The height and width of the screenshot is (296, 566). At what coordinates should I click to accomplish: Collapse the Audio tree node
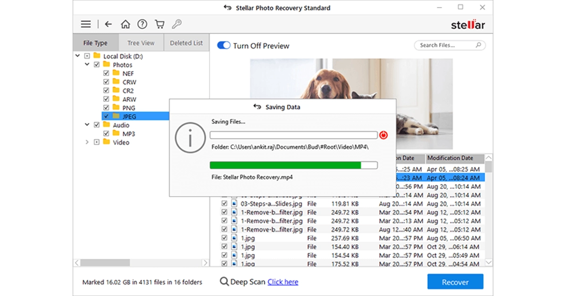pos(87,125)
